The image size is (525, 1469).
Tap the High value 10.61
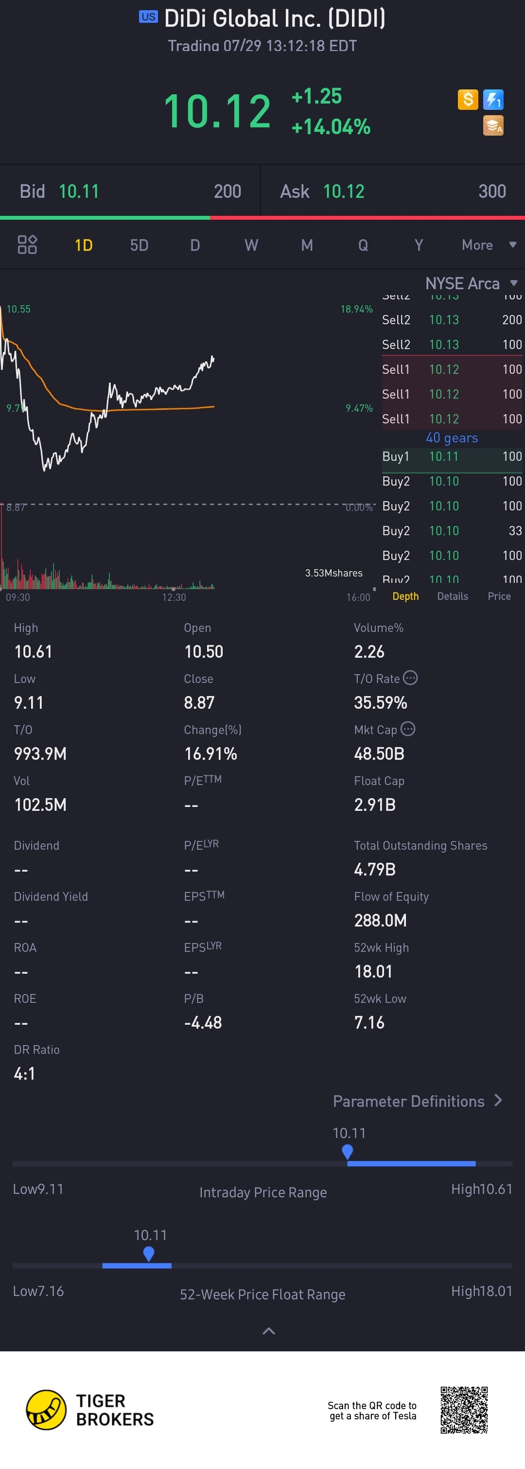[33, 652]
